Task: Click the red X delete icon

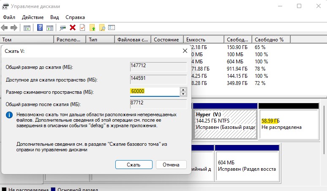Action: [73, 27]
